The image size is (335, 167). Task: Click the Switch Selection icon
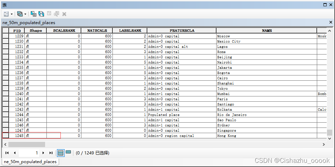point(41,14)
